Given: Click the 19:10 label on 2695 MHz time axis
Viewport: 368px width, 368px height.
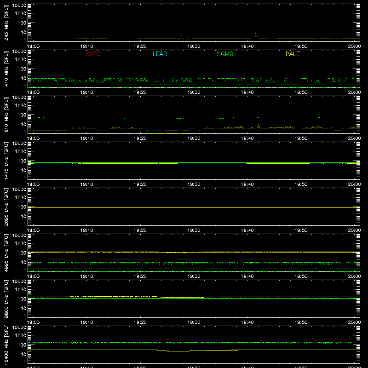Looking at the screenshot, I should [87, 230].
